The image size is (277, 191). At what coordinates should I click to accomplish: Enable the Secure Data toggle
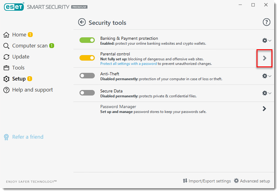point(87,93)
